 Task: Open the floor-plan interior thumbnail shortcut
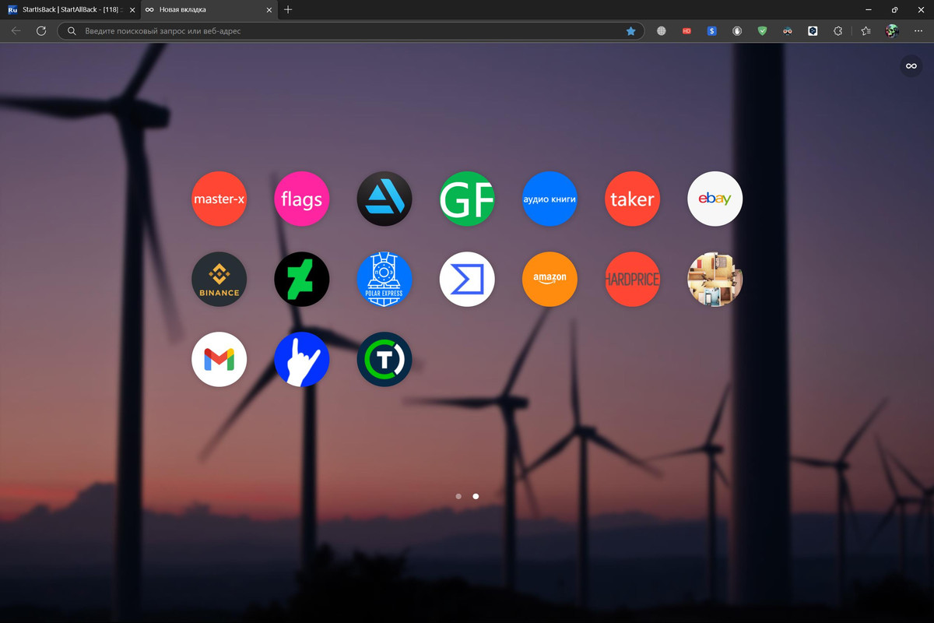(715, 279)
